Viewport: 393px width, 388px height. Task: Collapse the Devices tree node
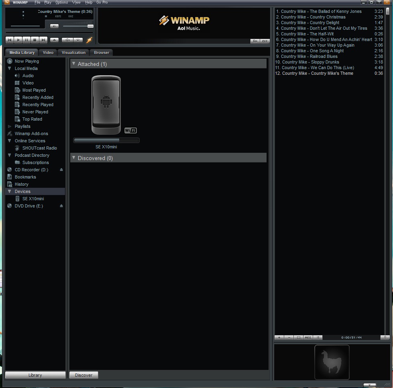tap(10, 191)
